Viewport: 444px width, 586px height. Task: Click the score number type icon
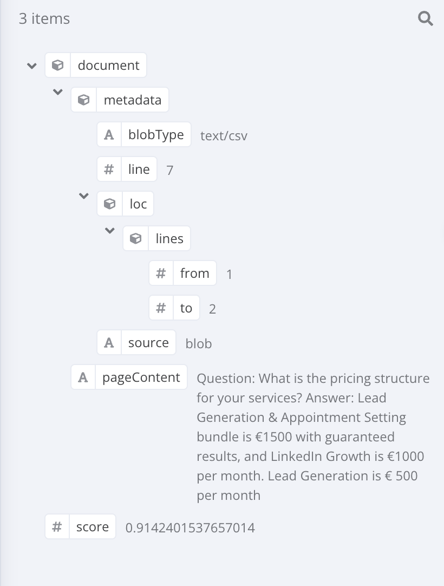click(57, 527)
